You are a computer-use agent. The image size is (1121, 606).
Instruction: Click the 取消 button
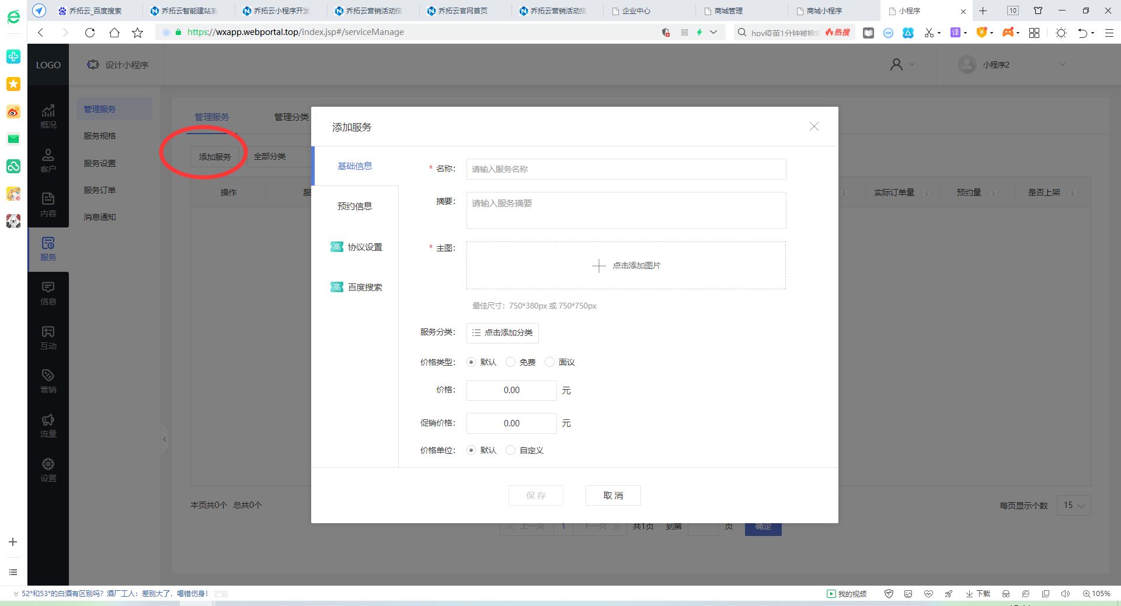click(613, 495)
